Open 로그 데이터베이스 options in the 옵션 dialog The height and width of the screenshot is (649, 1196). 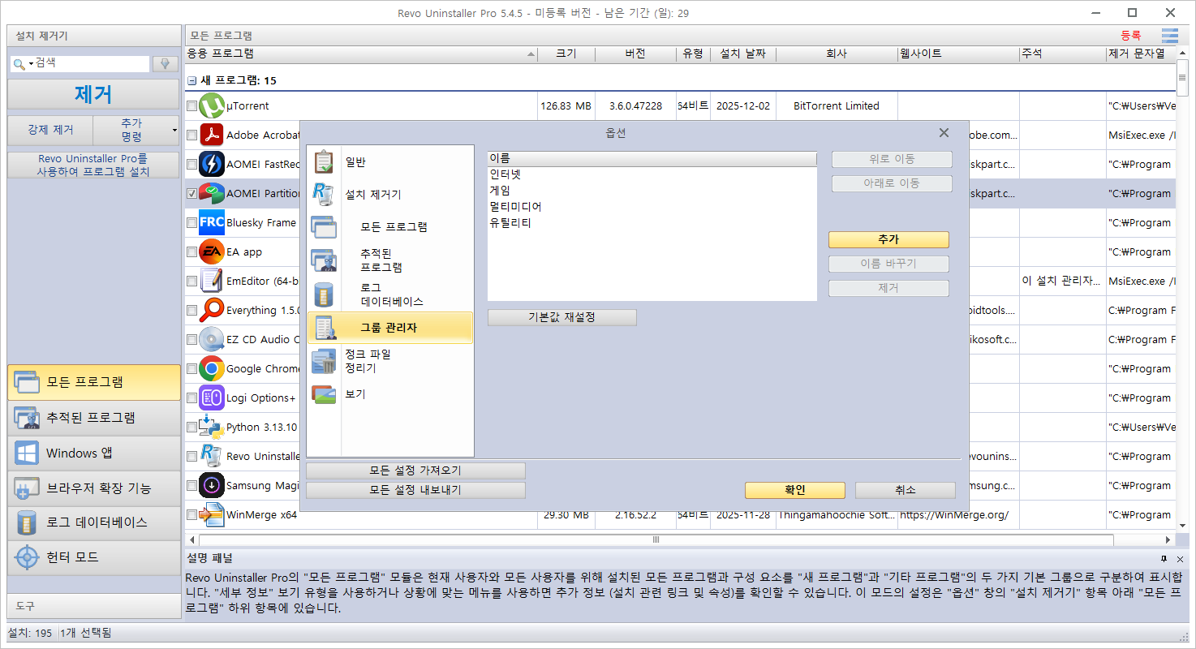pyautogui.click(x=391, y=294)
